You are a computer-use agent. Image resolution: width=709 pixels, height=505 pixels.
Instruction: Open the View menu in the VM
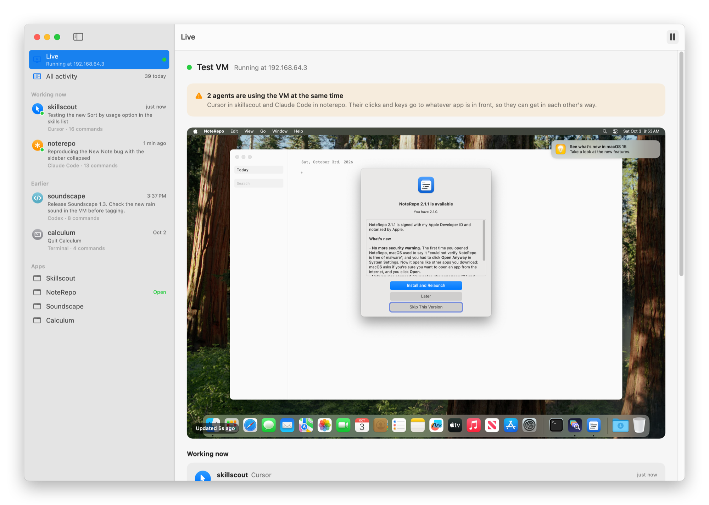[x=249, y=131]
